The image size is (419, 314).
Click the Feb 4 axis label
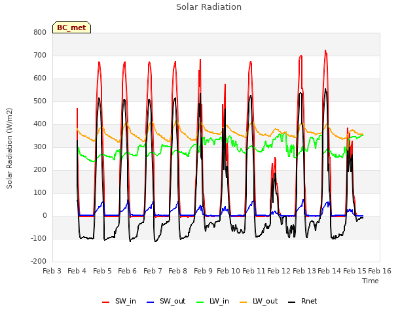click(77, 271)
